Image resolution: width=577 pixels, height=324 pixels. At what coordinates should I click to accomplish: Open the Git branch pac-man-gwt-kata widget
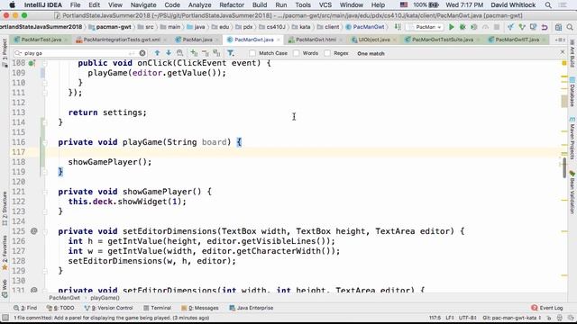tap(511, 318)
